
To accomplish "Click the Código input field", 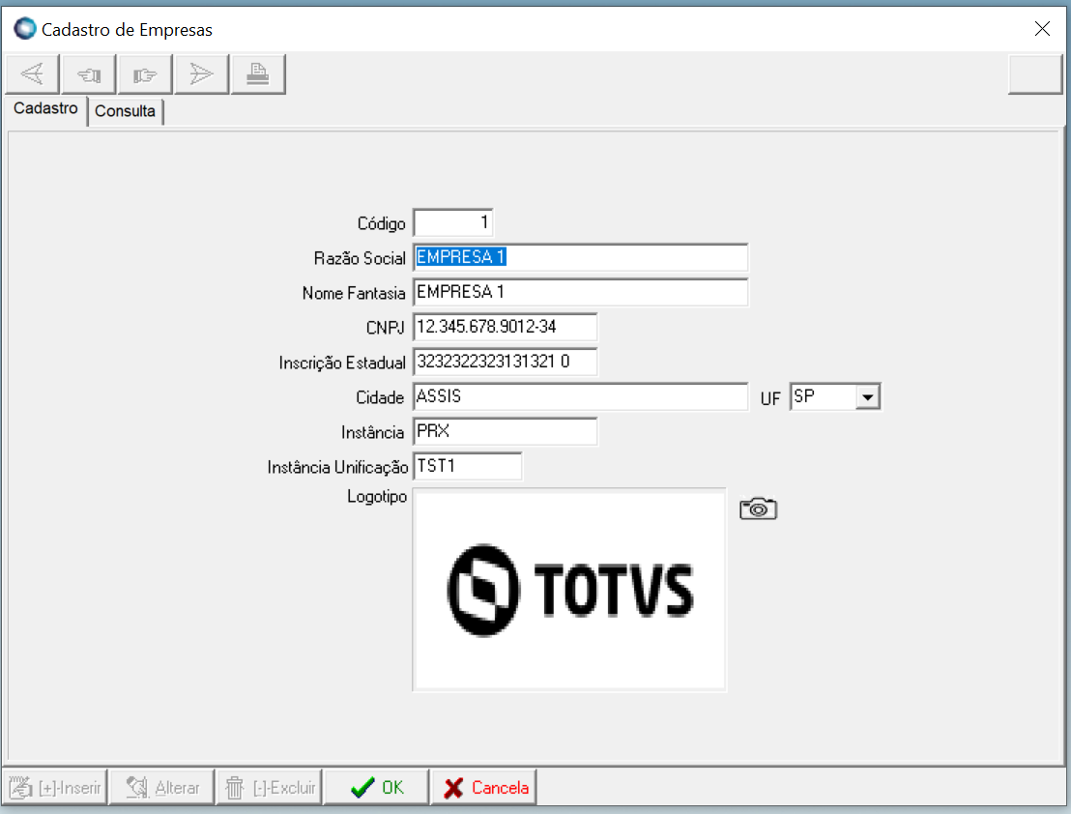I will [452, 222].
